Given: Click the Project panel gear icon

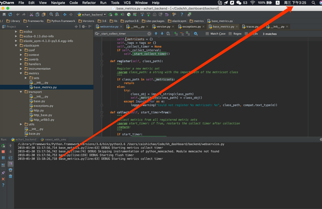Looking at the screenshot, I should click(x=84, y=27).
